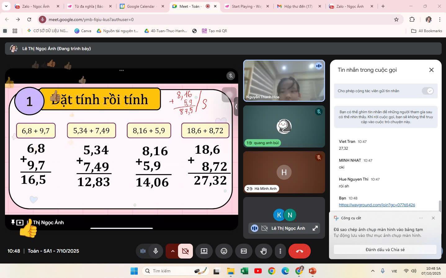
Task: Close the in-call messages panel
Action: (431, 70)
